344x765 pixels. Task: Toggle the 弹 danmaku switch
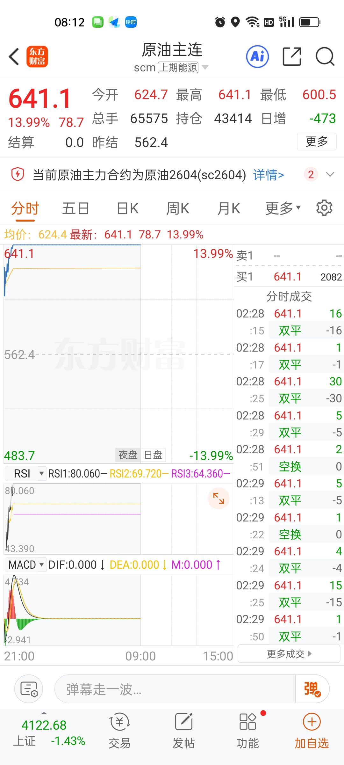(x=312, y=689)
